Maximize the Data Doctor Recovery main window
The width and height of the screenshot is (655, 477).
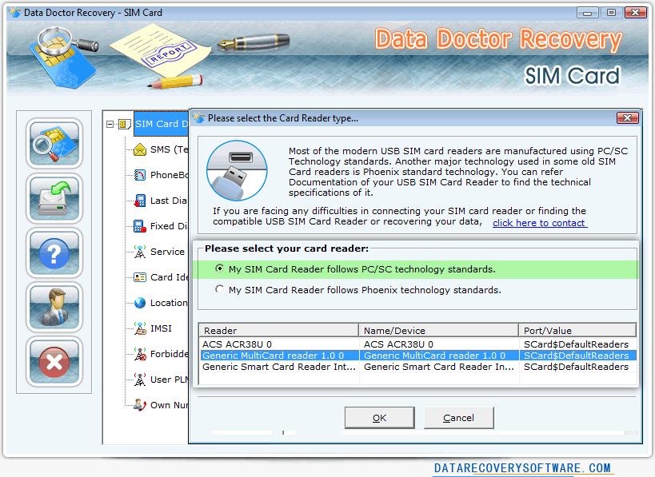[x=611, y=13]
